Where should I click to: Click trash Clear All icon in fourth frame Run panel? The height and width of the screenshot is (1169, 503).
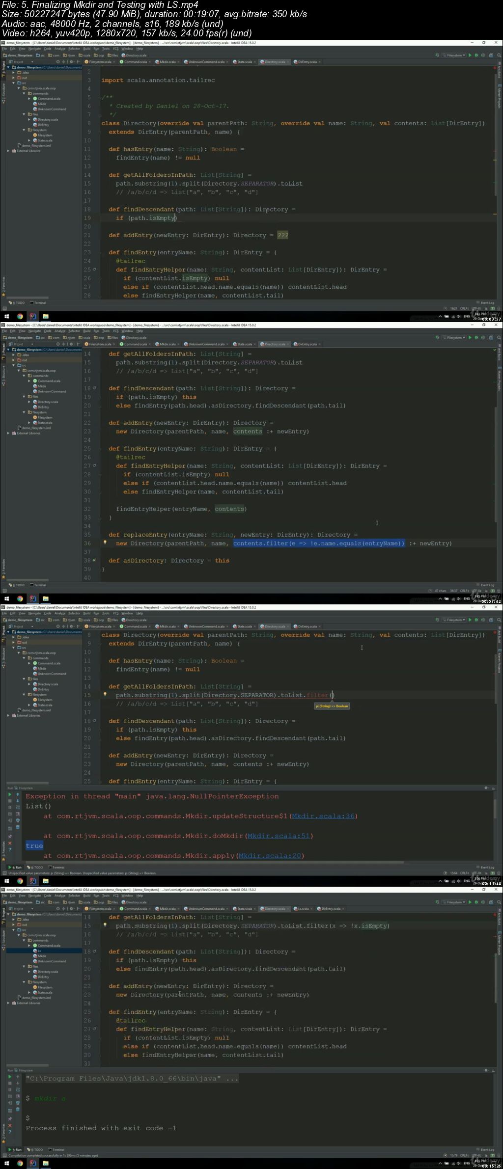[18, 1109]
